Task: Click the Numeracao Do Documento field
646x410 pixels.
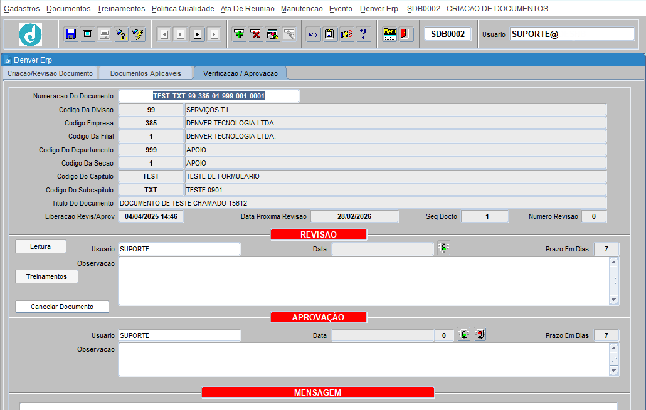Action: click(209, 96)
